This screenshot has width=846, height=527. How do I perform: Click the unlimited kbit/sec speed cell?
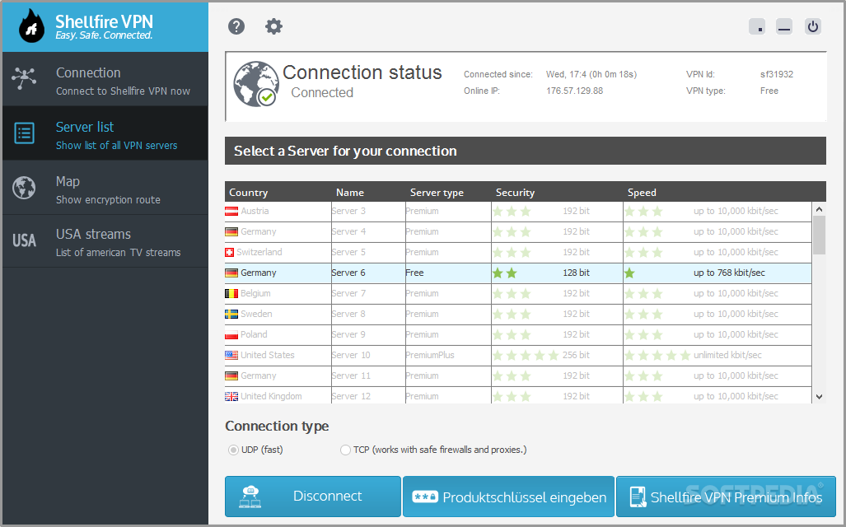(x=727, y=355)
